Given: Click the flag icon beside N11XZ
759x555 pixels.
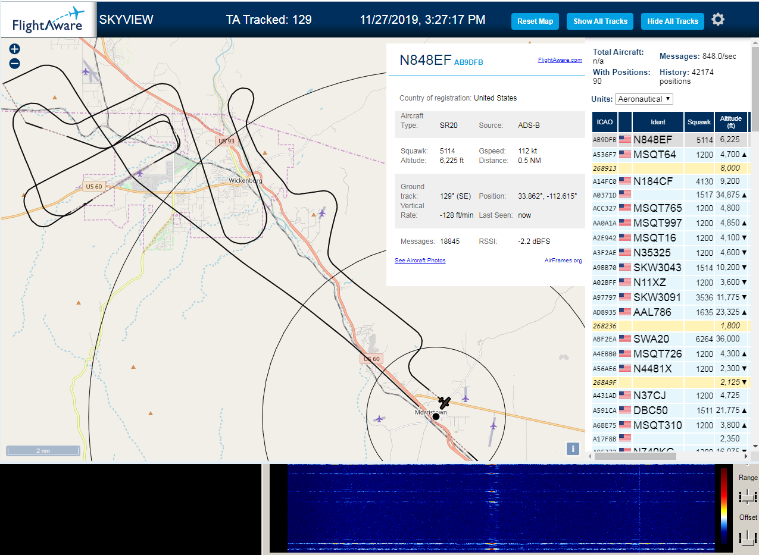Looking at the screenshot, I should (625, 283).
